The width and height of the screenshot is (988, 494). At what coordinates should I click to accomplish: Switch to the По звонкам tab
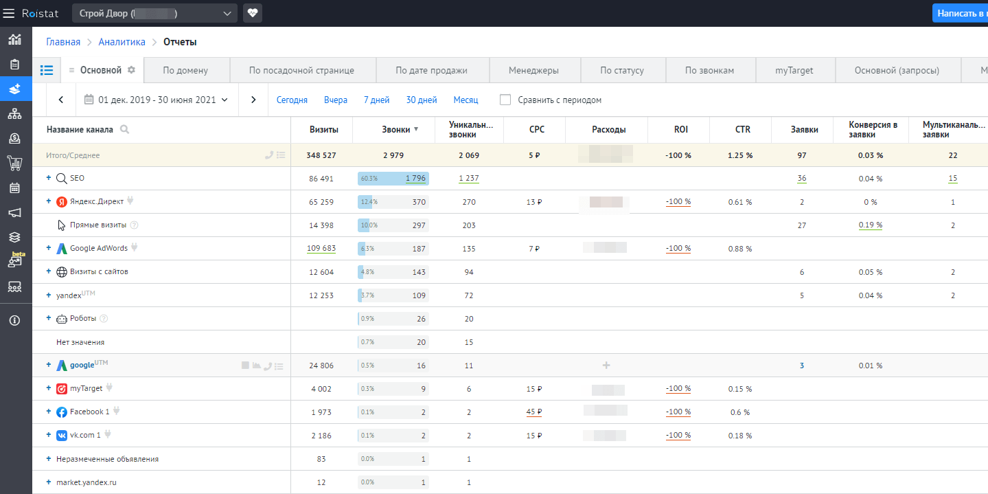pyautogui.click(x=709, y=70)
